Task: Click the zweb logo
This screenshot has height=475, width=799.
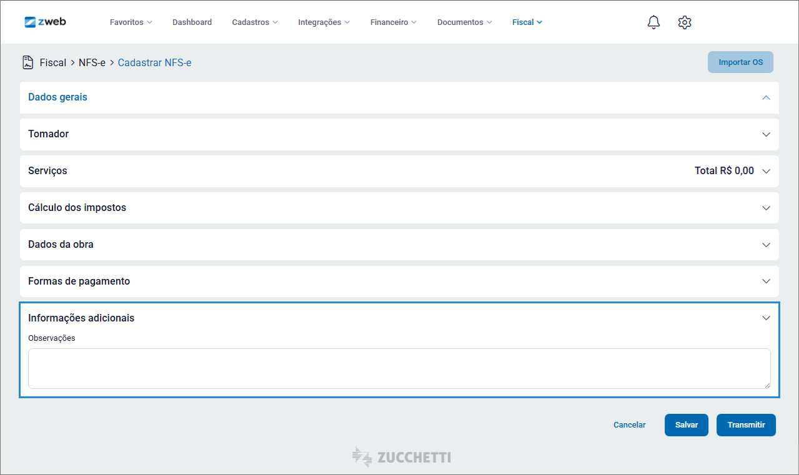Action: (x=45, y=22)
